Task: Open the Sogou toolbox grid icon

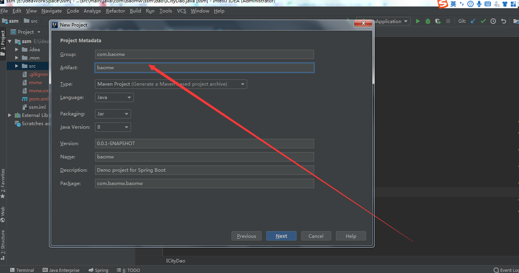Action: (514, 4)
